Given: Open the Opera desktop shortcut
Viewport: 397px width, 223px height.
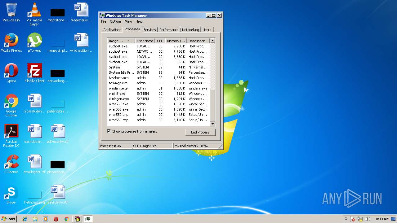Looking at the screenshot, I should (11, 73).
